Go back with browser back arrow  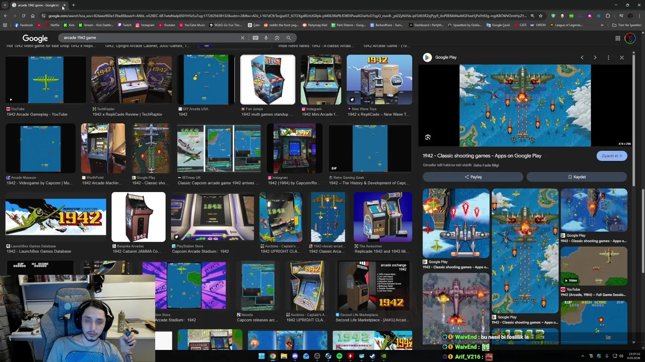coord(6,16)
